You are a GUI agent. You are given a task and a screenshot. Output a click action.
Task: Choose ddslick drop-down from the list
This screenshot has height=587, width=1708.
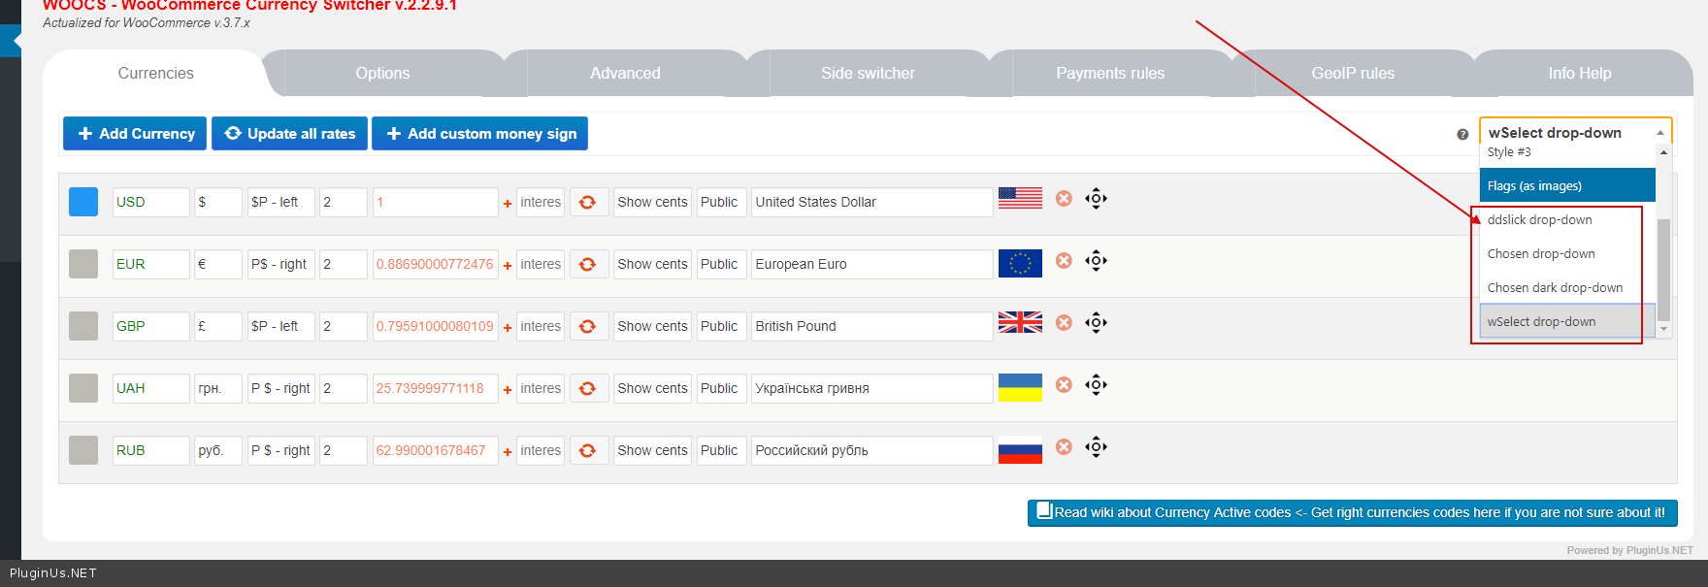pos(1539,220)
